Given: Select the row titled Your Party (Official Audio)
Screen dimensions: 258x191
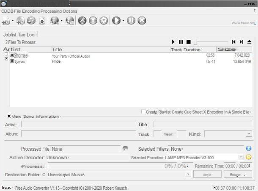Looking at the screenshot, I should pyautogui.click(x=131, y=55).
